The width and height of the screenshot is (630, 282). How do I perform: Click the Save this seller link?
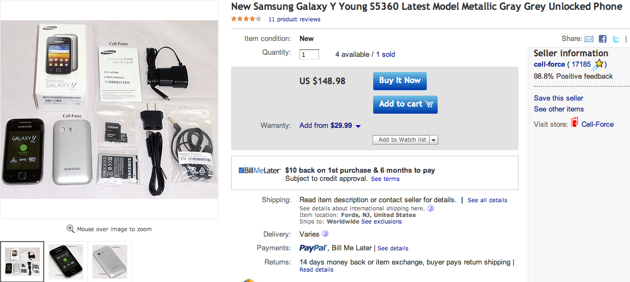click(x=558, y=98)
